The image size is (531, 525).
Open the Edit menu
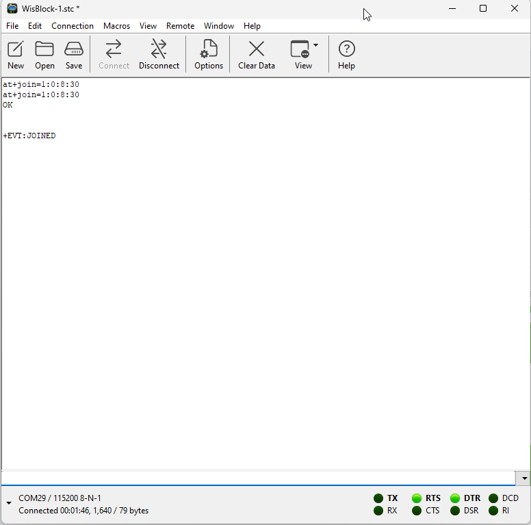35,26
